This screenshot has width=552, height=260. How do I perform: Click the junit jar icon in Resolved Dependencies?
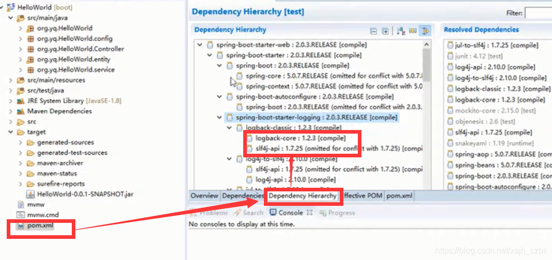[450, 56]
